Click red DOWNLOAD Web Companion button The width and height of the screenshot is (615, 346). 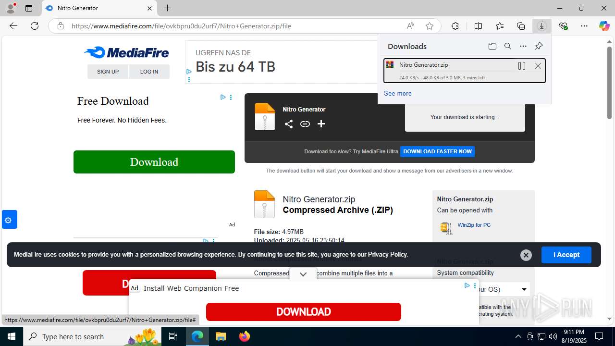pyautogui.click(x=304, y=312)
